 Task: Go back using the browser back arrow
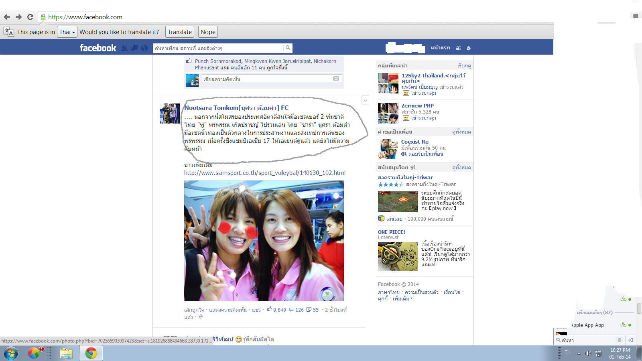pos(7,17)
